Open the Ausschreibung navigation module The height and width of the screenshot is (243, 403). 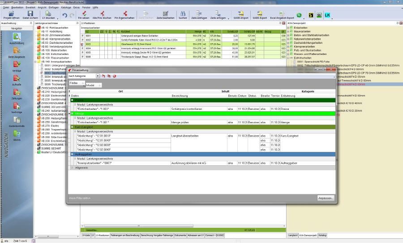[x=17, y=38]
